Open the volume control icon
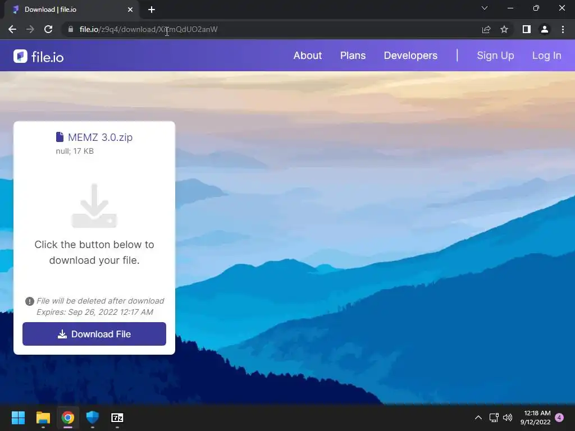The width and height of the screenshot is (575, 431). coord(508,418)
